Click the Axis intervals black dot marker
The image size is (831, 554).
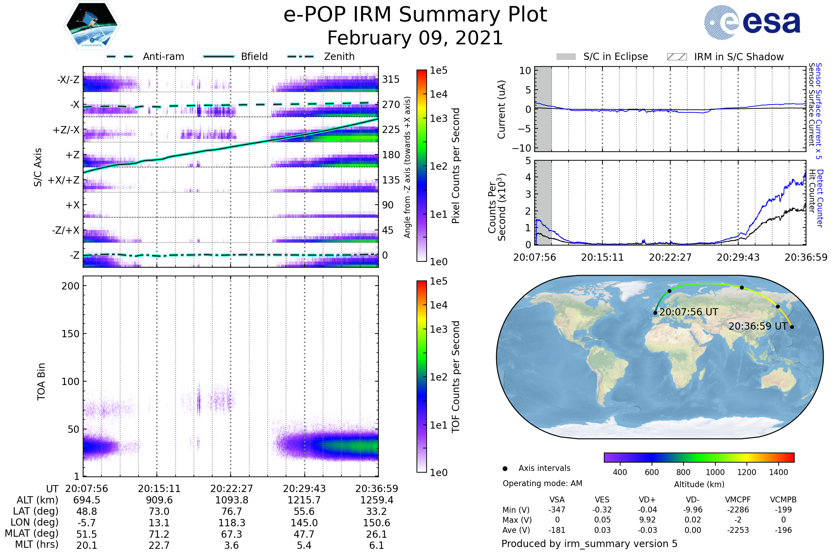[x=505, y=468]
